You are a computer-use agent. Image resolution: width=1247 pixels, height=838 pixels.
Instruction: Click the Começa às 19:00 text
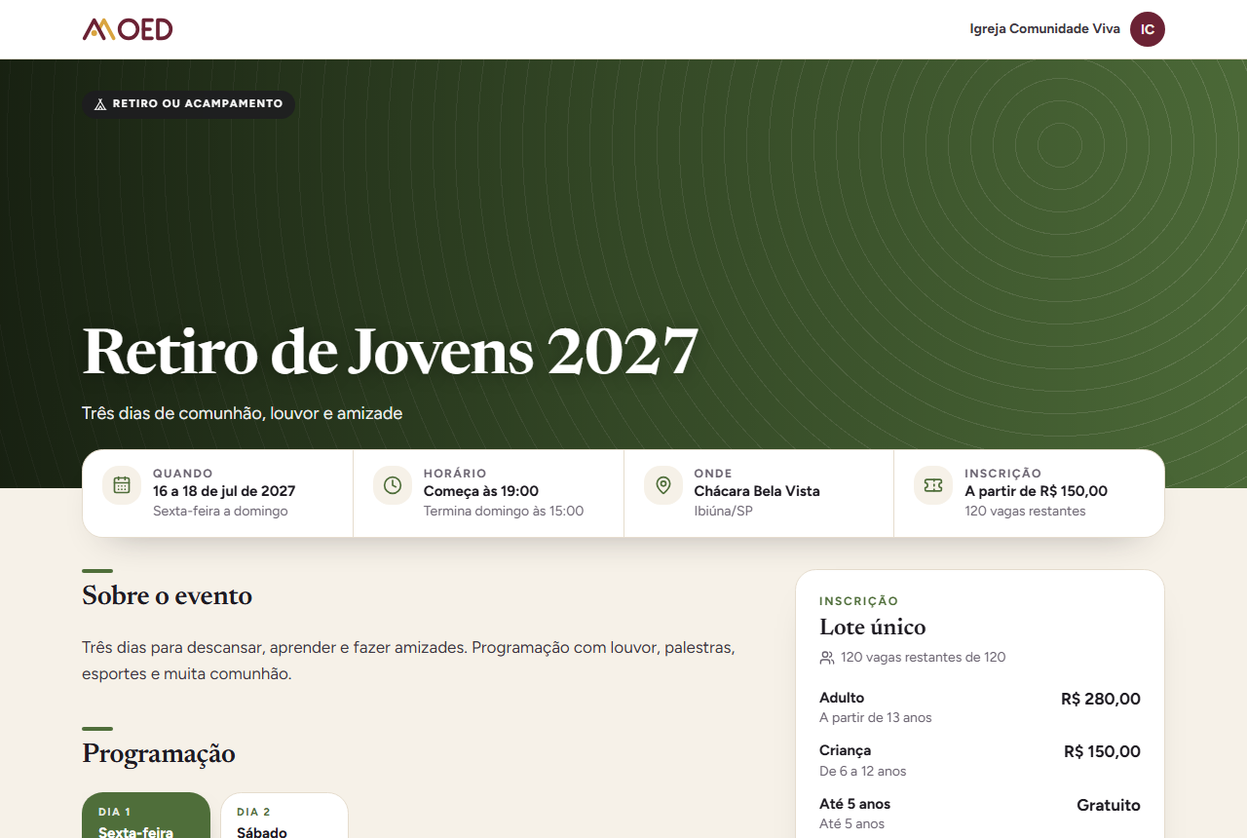point(481,491)
